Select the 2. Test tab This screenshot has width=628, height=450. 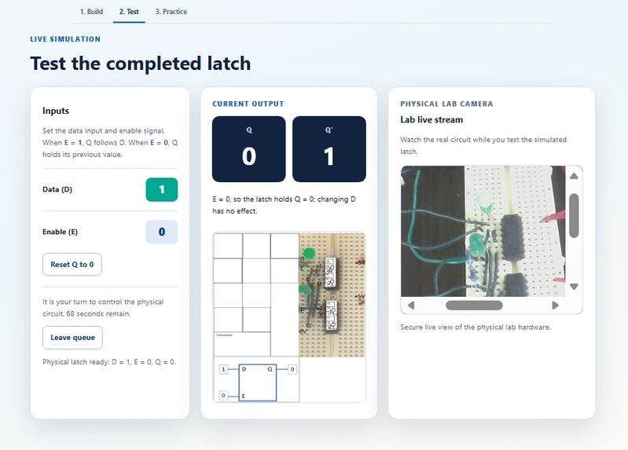tap(129, 12)
